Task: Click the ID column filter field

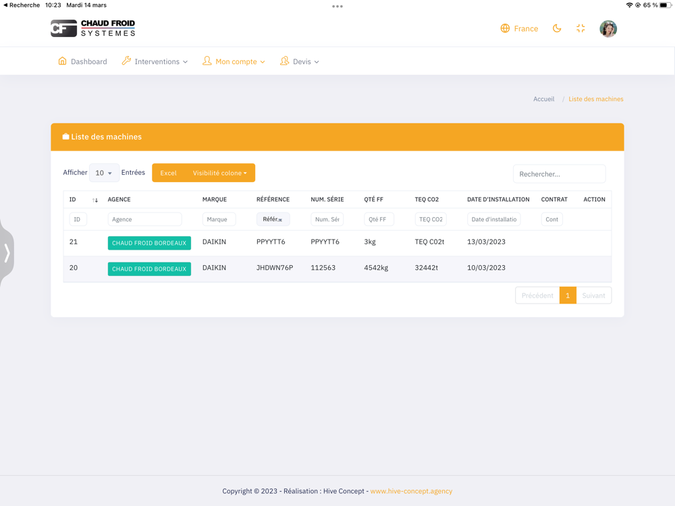Action: pos(78,219)
